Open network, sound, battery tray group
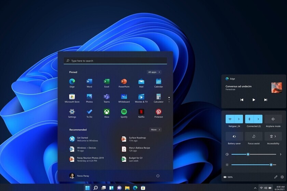The height and width of the screenshot is (191, 287). coord(266,188)
